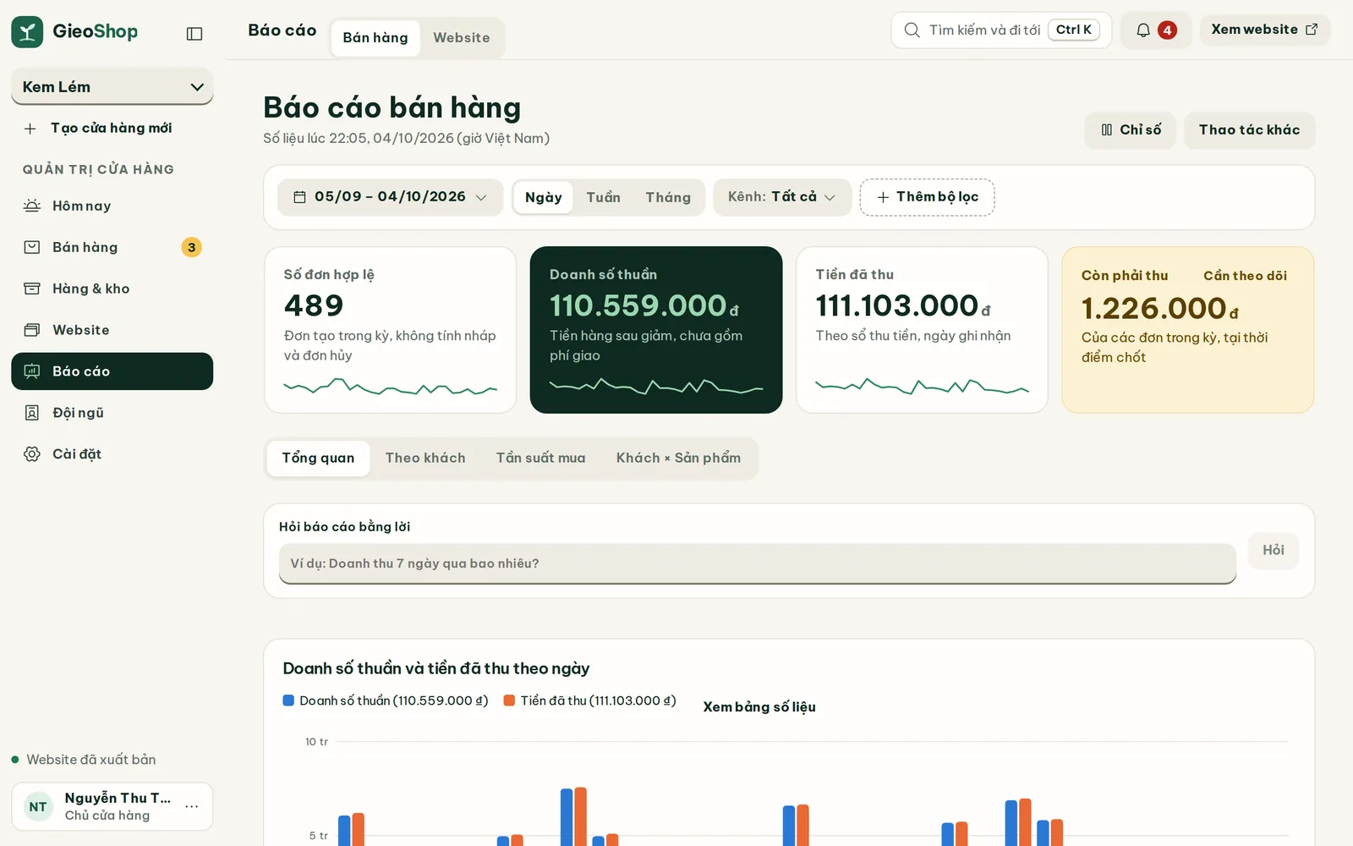Switch granularity to Tháng
The image size is (1353, 846).
[668, 197]
